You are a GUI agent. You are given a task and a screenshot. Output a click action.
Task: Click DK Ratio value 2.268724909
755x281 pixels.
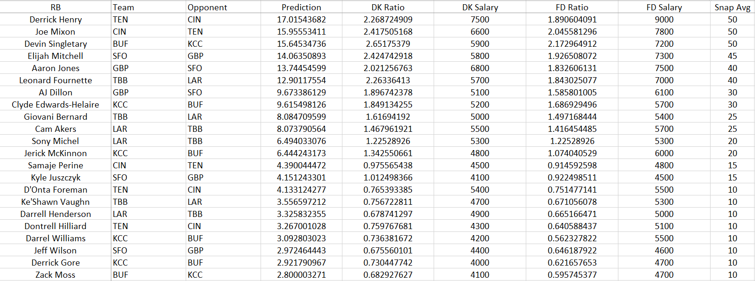[388, 19]
